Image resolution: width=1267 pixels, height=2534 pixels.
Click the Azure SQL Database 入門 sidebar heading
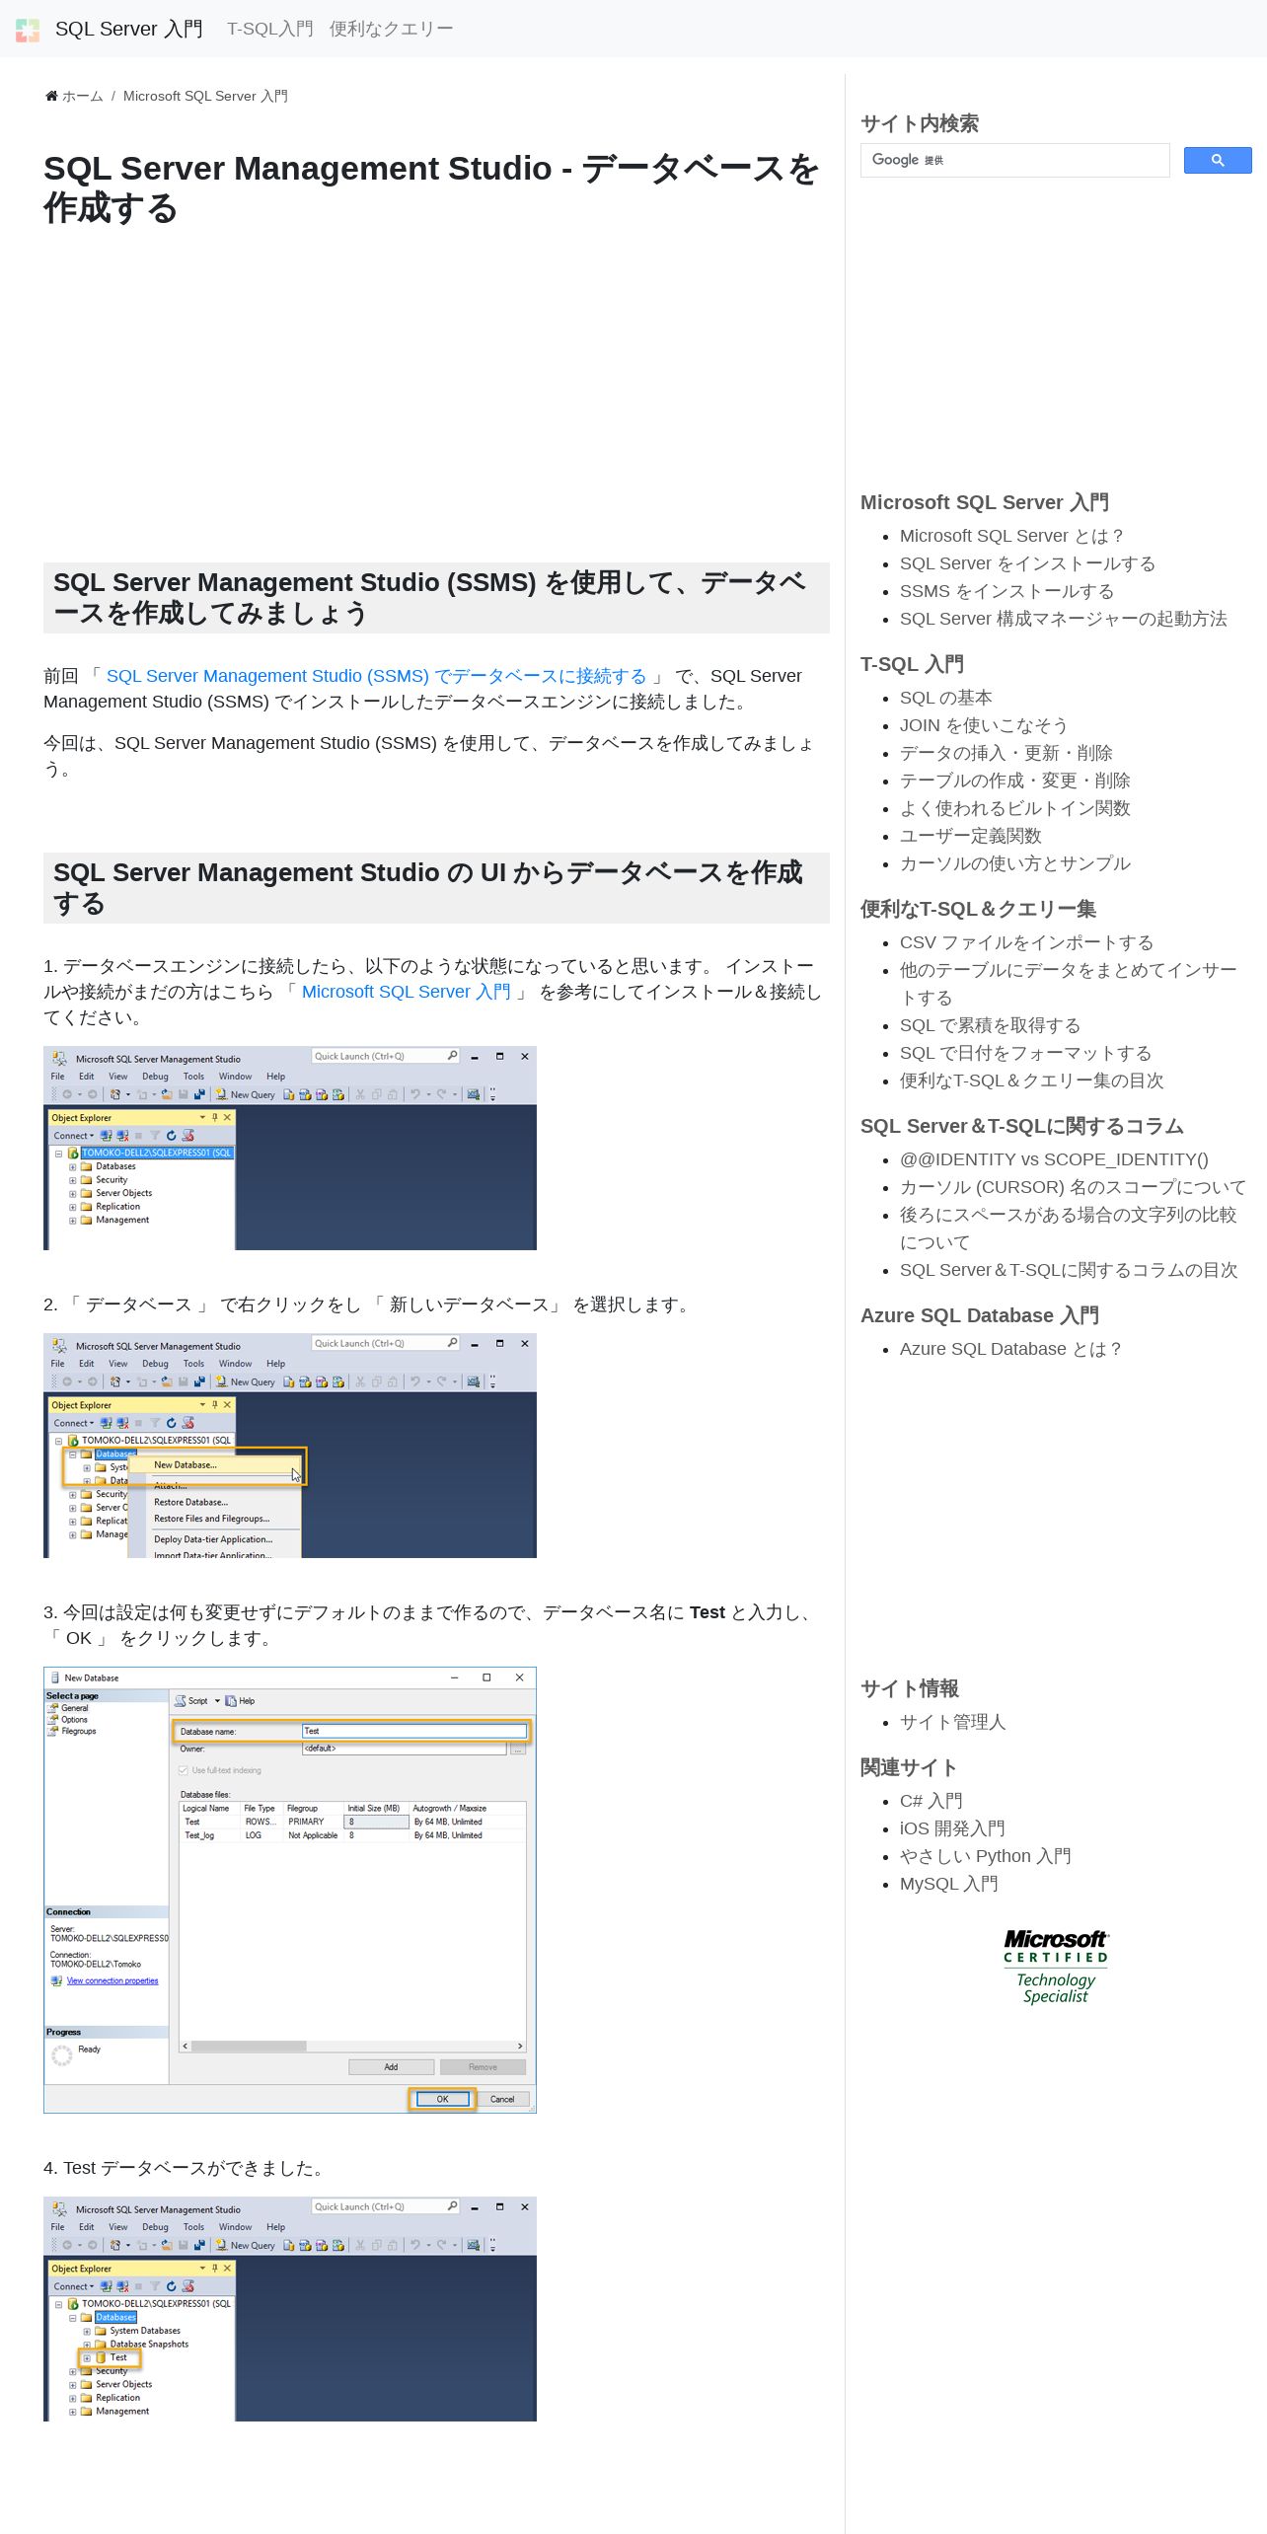pyautogui.click(x=980, y=1315)
